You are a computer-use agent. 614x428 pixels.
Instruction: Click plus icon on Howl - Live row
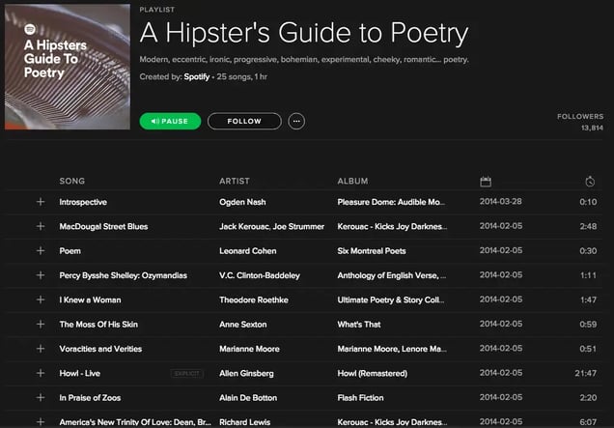(x=41, y=373)
